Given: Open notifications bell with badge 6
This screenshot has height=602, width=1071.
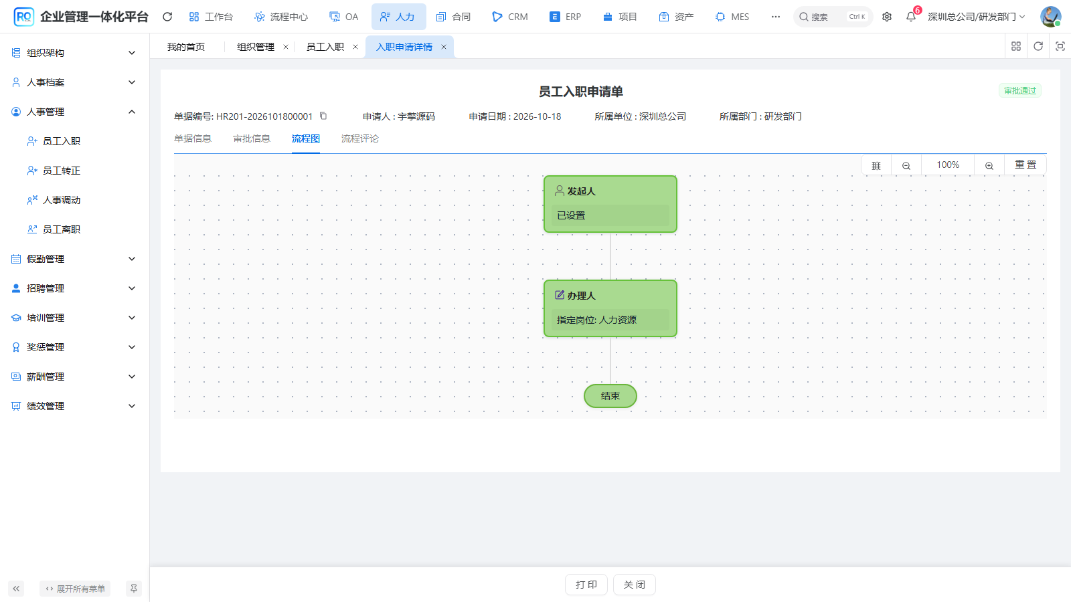Looking at the screenshot, I should click(911, 17).
